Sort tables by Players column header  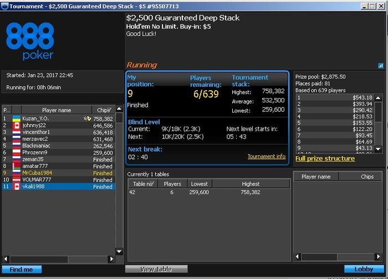pyautogui.click(x=172, y=184)
